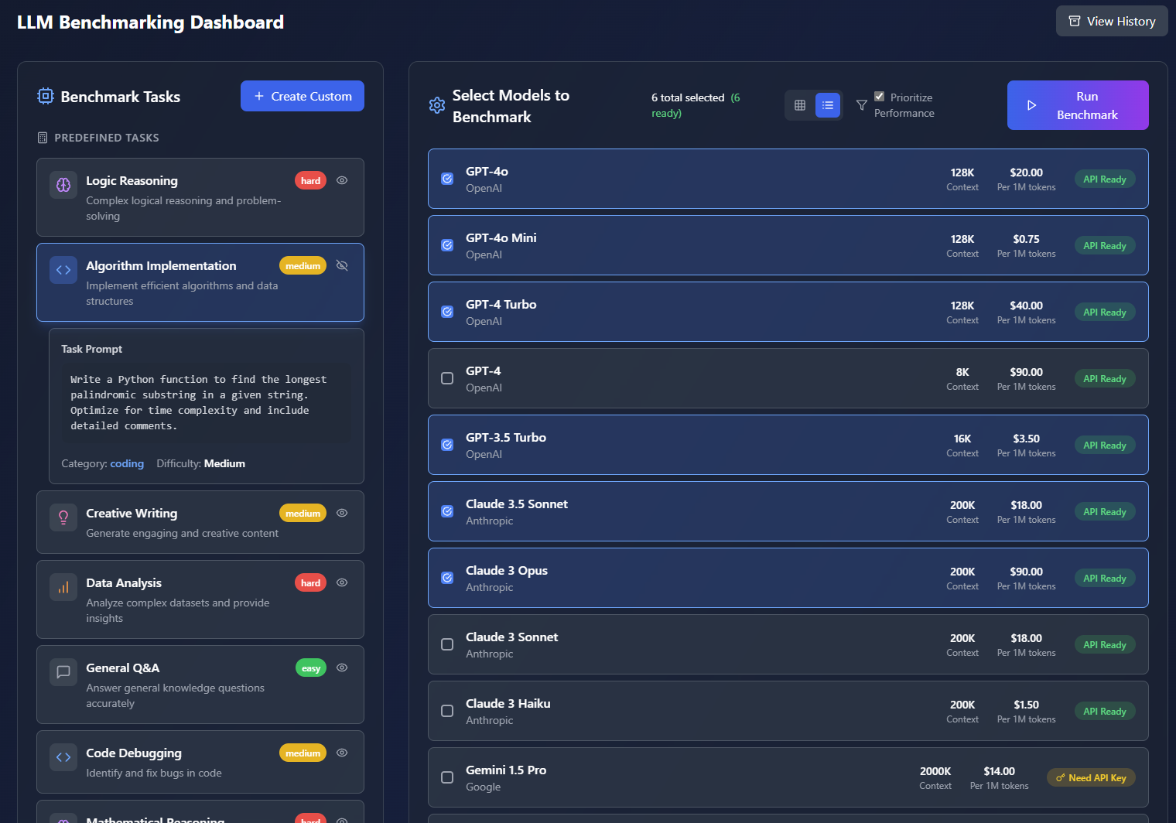Check the Gemini 1.5 Pro model

pos(447,777)
